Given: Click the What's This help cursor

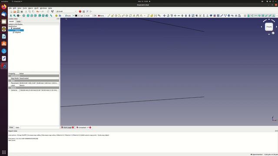Looking at the screenshot, I should (52, 12).
